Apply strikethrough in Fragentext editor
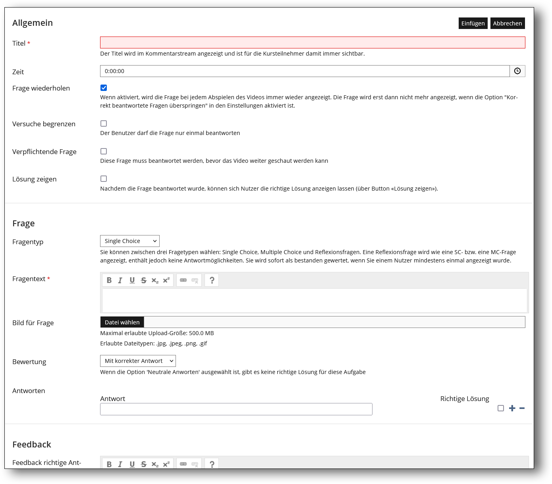 [x=144, y=280]
